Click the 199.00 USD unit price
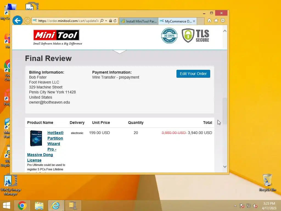This screenshot has height=211, width=281. point(99,133)
